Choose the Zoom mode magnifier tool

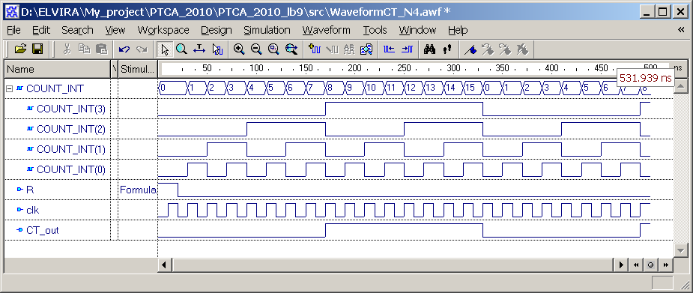click(x=181, y=49)
